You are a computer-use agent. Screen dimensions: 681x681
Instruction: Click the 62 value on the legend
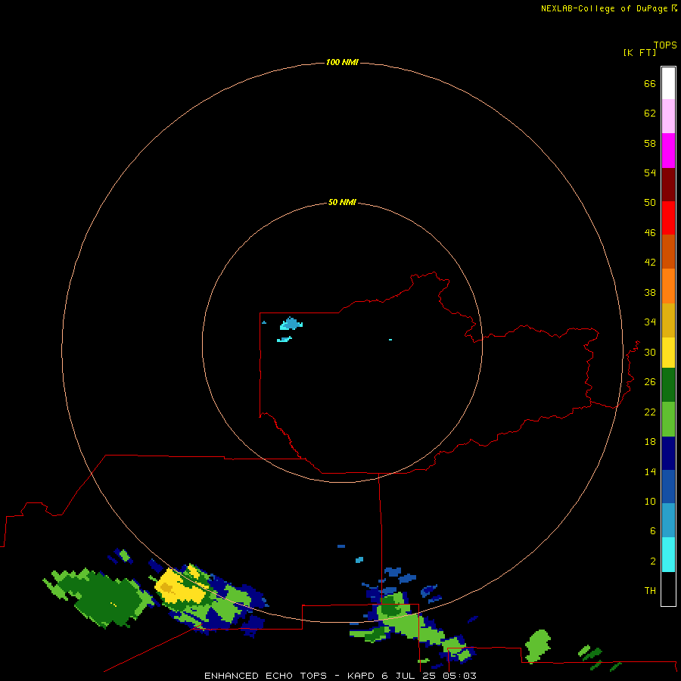pos(650,113)
